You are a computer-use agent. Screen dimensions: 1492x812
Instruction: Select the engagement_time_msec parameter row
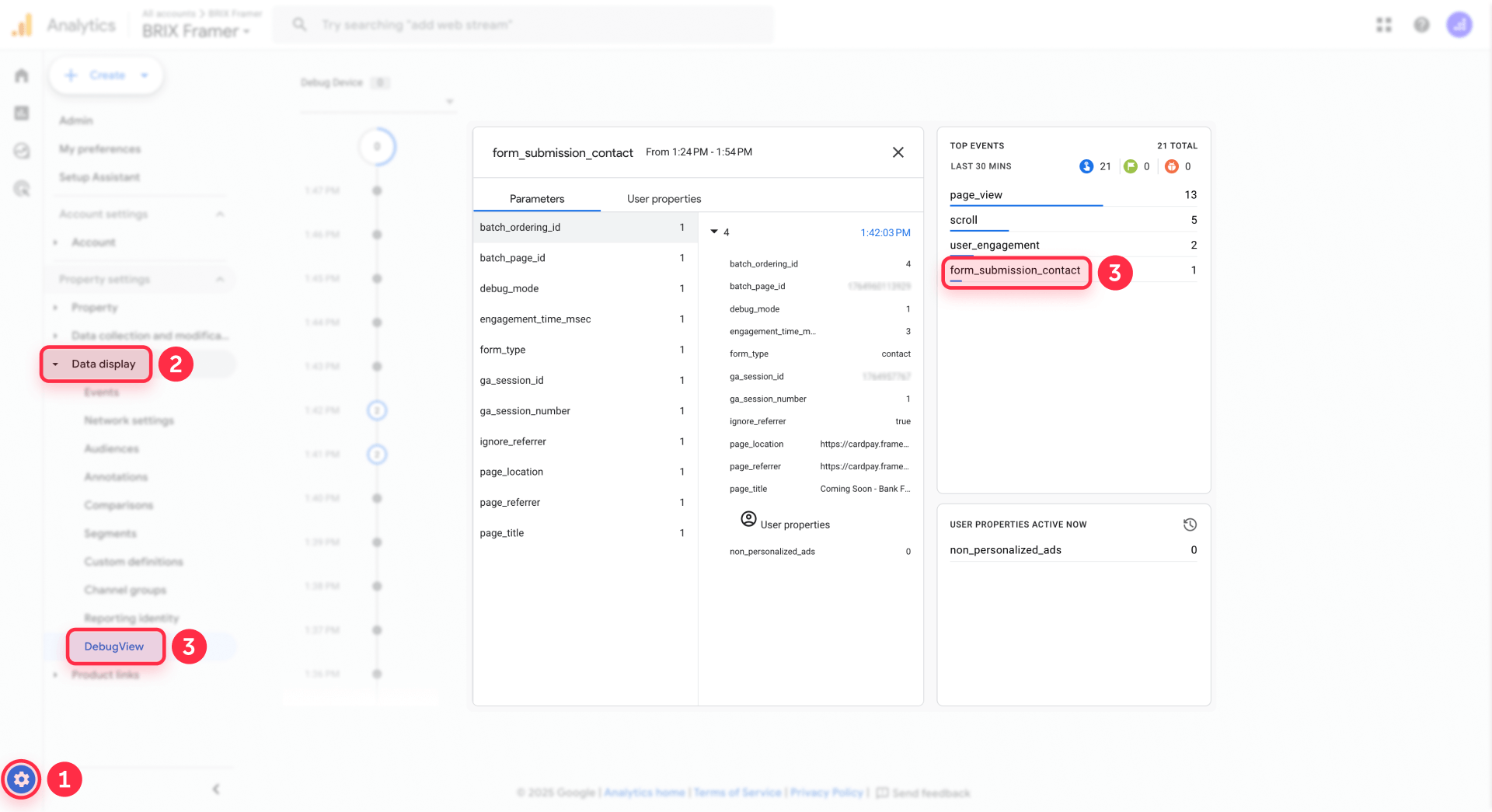pos(585,319)
